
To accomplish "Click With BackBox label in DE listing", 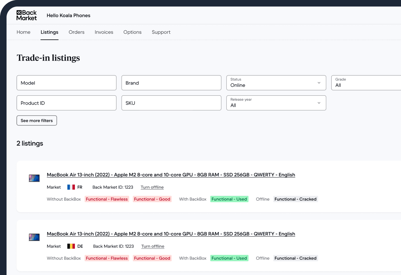I will (193, 258).
